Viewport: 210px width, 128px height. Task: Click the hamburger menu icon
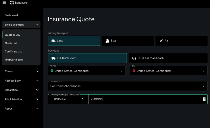4,3
